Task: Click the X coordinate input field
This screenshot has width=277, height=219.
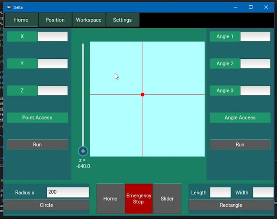Action: click(x=53, y=36)
